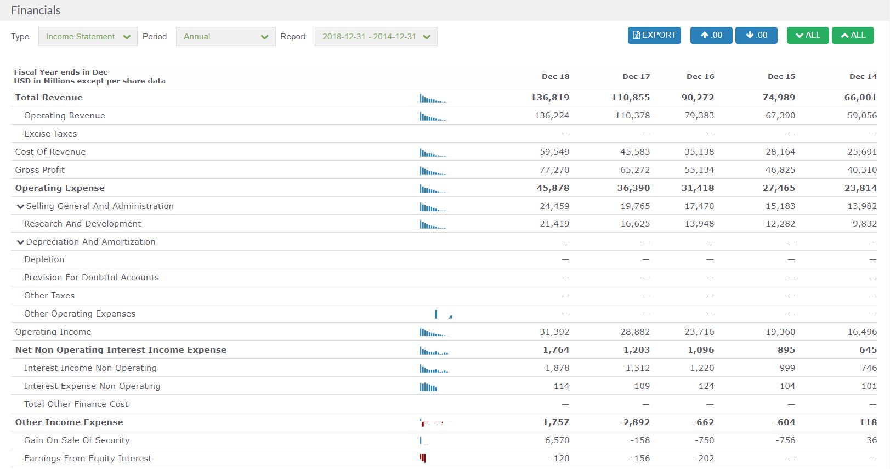This screenshot has height=469, width=890.
Task: Open the Interest Expense Non Operating sparkline
Action: pyautogui.click(x=428, y=387)
